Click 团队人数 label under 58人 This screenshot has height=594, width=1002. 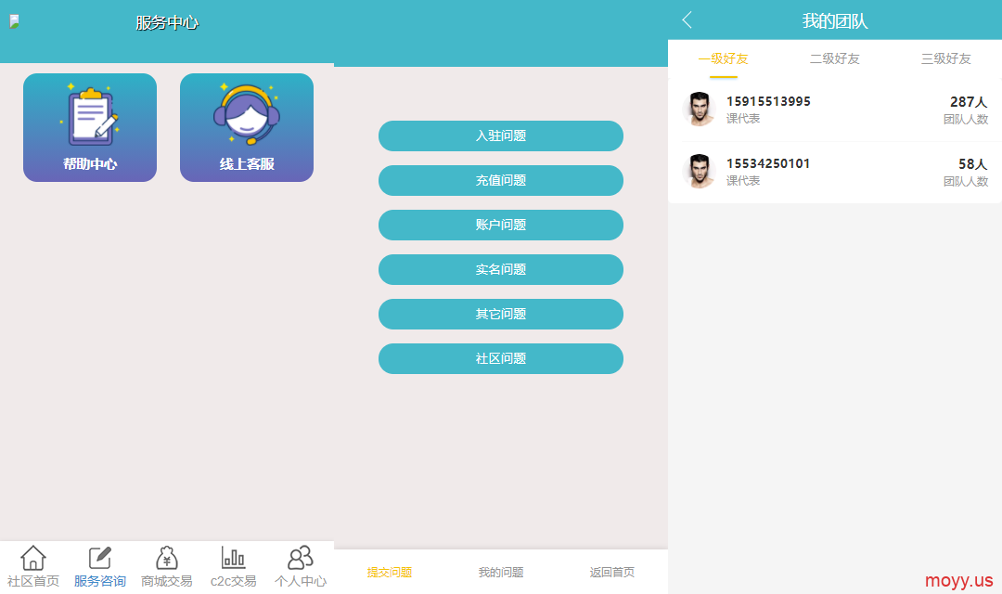point(966,182)
